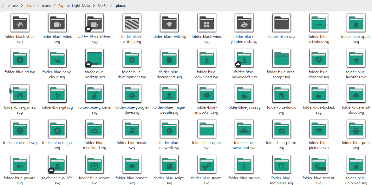The height and width of the screenshot is (185, 372).
Task: Navigate to the share breadcrumb entry
Action: point(30,5)
